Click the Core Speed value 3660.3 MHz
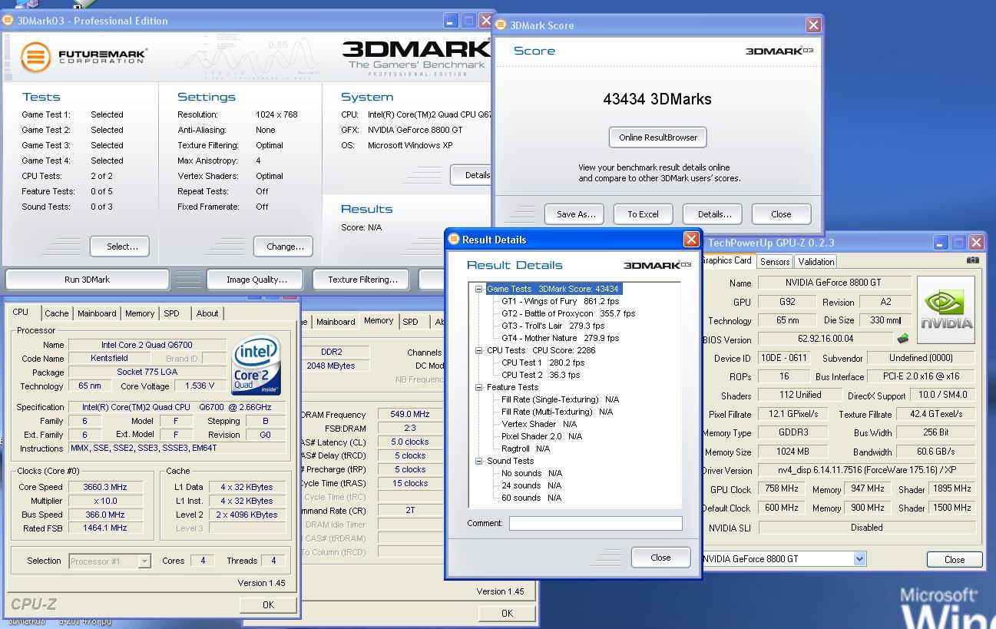 click(106, 487)
